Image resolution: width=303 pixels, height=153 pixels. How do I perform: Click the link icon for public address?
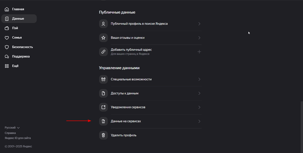[103, 51]
